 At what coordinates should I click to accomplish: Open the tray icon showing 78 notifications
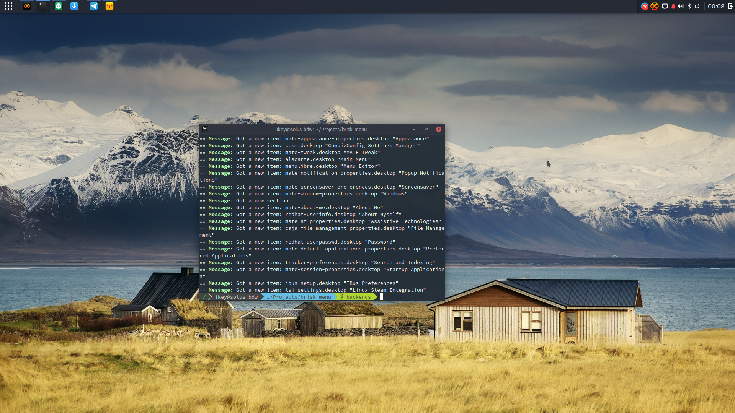pos(645,6)
